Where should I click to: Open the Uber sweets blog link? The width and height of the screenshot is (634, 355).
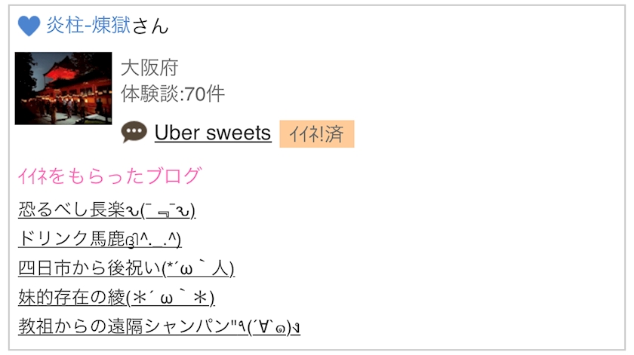pos(212,133)
